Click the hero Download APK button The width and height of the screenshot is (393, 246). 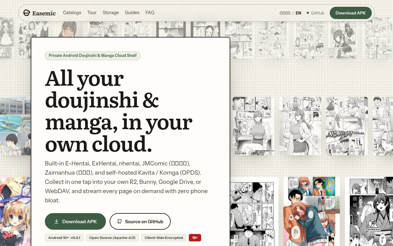[x=75, y=221]
